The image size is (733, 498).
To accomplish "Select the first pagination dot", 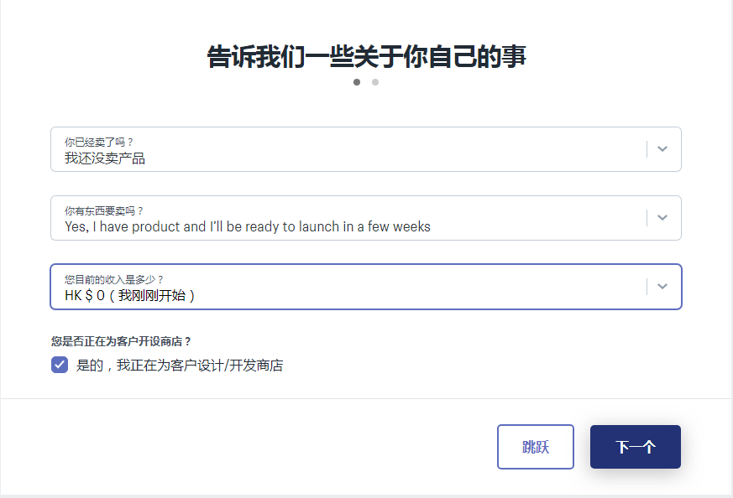I will 357,82.
